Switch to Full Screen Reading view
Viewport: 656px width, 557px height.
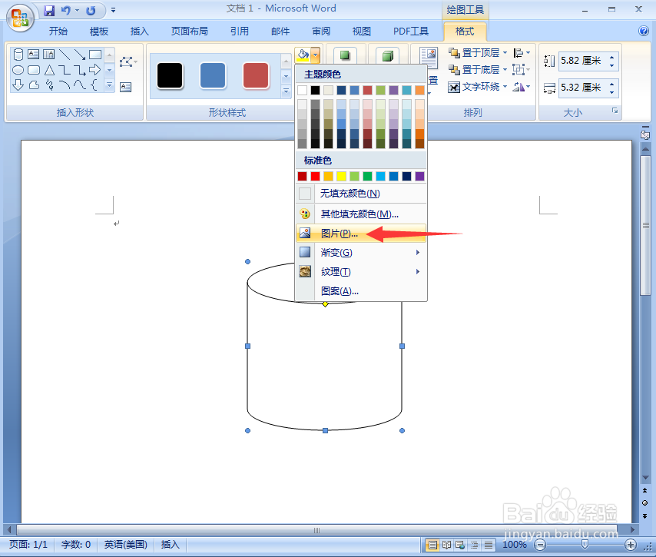point(446,545)
